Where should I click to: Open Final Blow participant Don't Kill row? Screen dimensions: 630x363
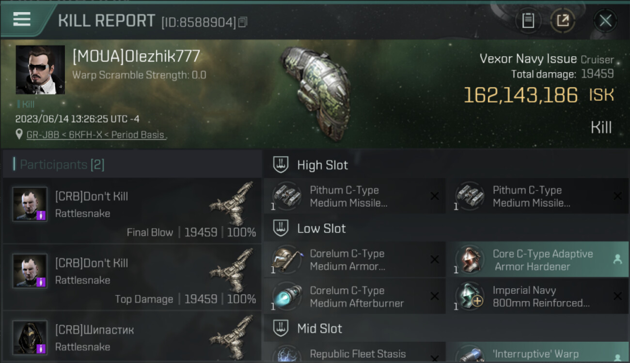[x=132, y=210]
